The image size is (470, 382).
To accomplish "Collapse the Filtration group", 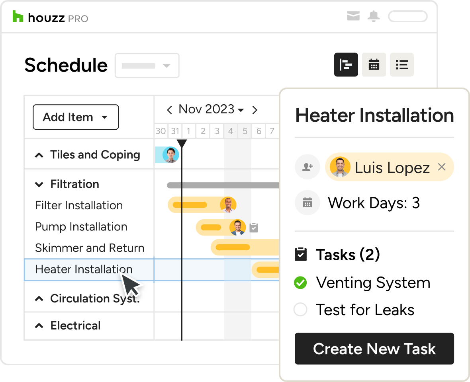I will 39,184.
